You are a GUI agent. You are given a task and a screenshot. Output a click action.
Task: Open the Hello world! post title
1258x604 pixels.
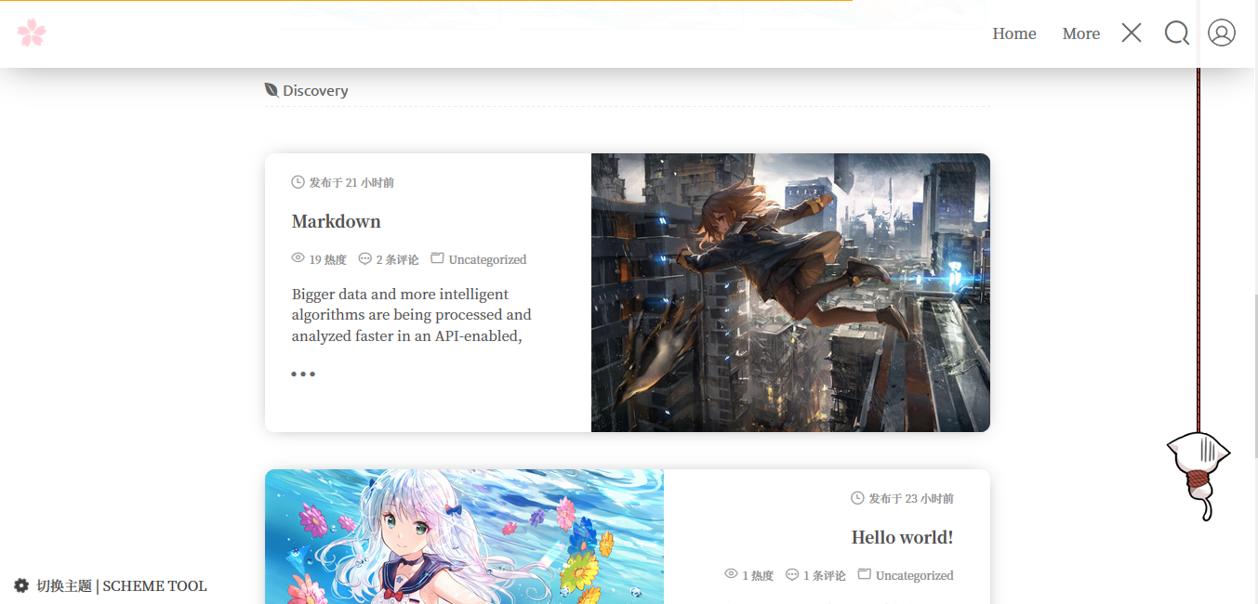tap(901, 536)
